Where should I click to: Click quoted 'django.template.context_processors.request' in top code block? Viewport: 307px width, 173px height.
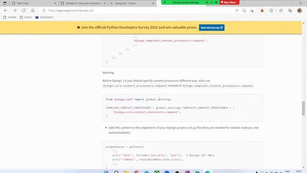tap(170, 41)
